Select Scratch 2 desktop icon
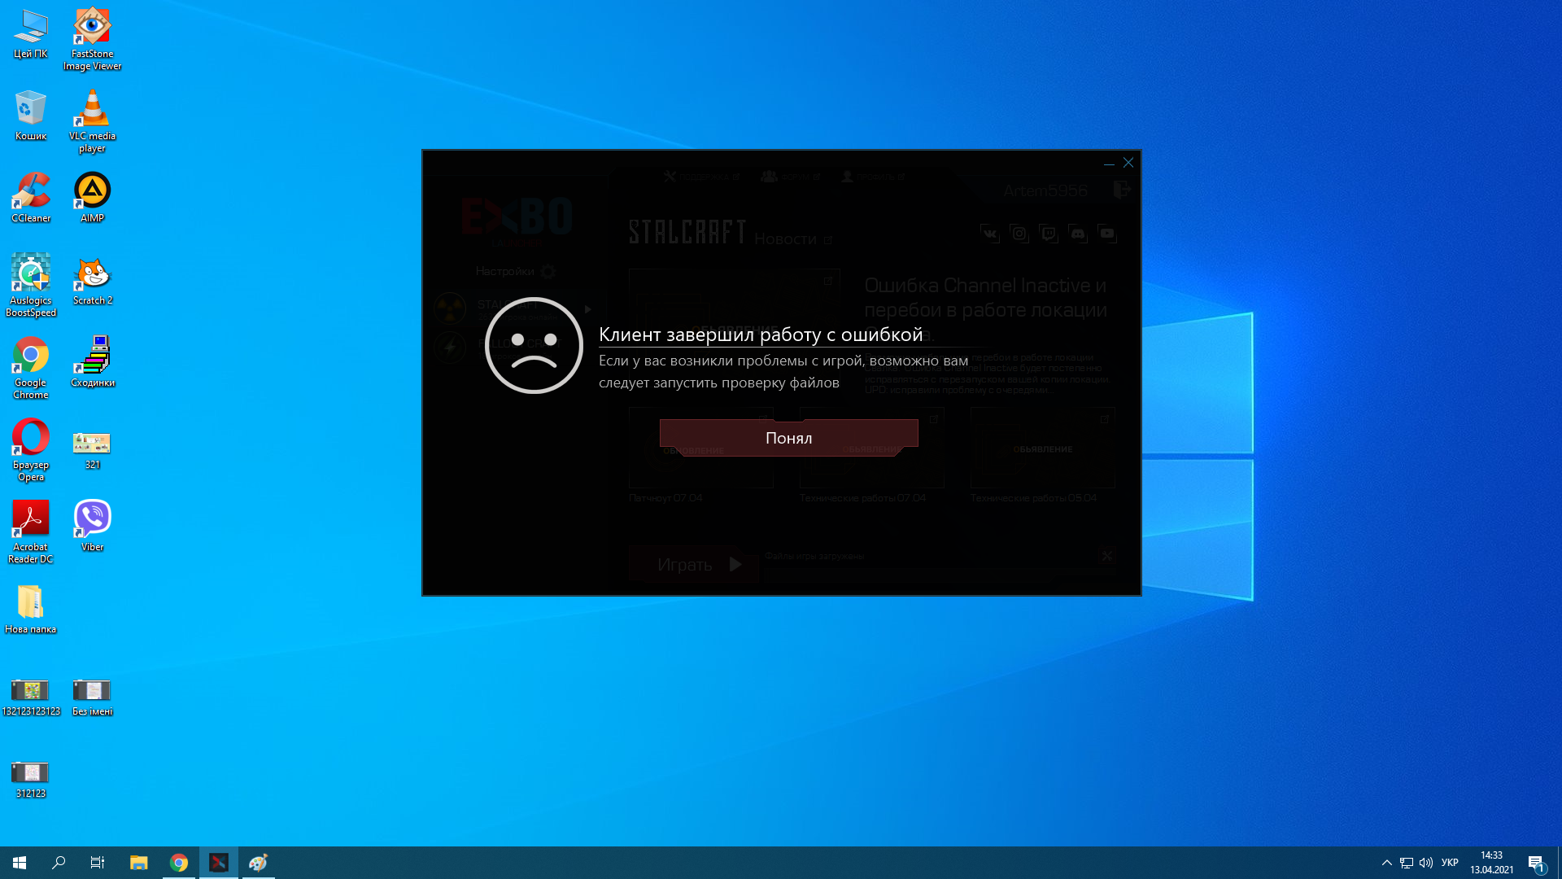 click(92, 281)
